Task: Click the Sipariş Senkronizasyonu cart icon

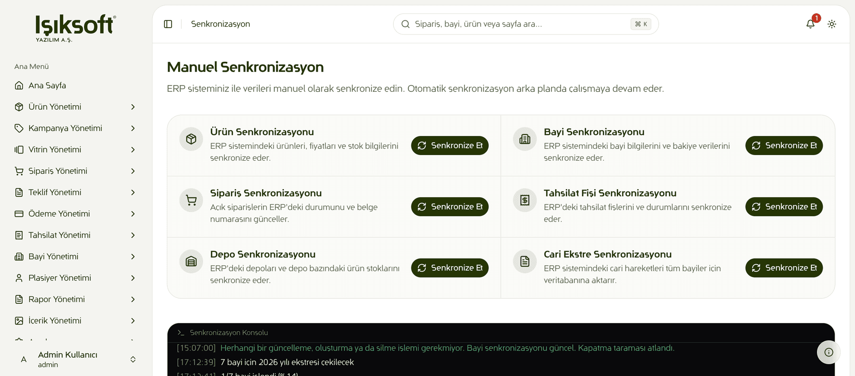Action: 191,200
